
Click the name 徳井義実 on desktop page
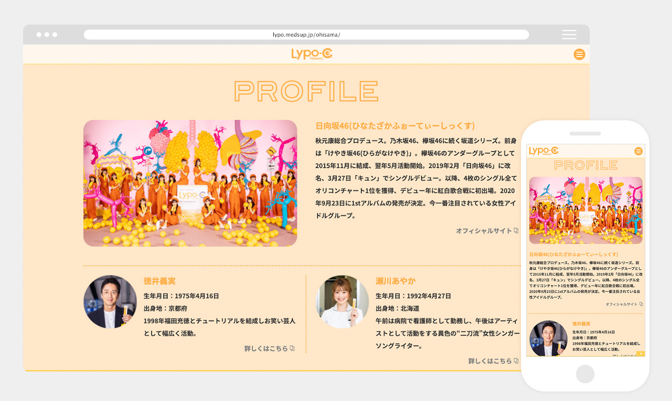(x=159, y=281)
